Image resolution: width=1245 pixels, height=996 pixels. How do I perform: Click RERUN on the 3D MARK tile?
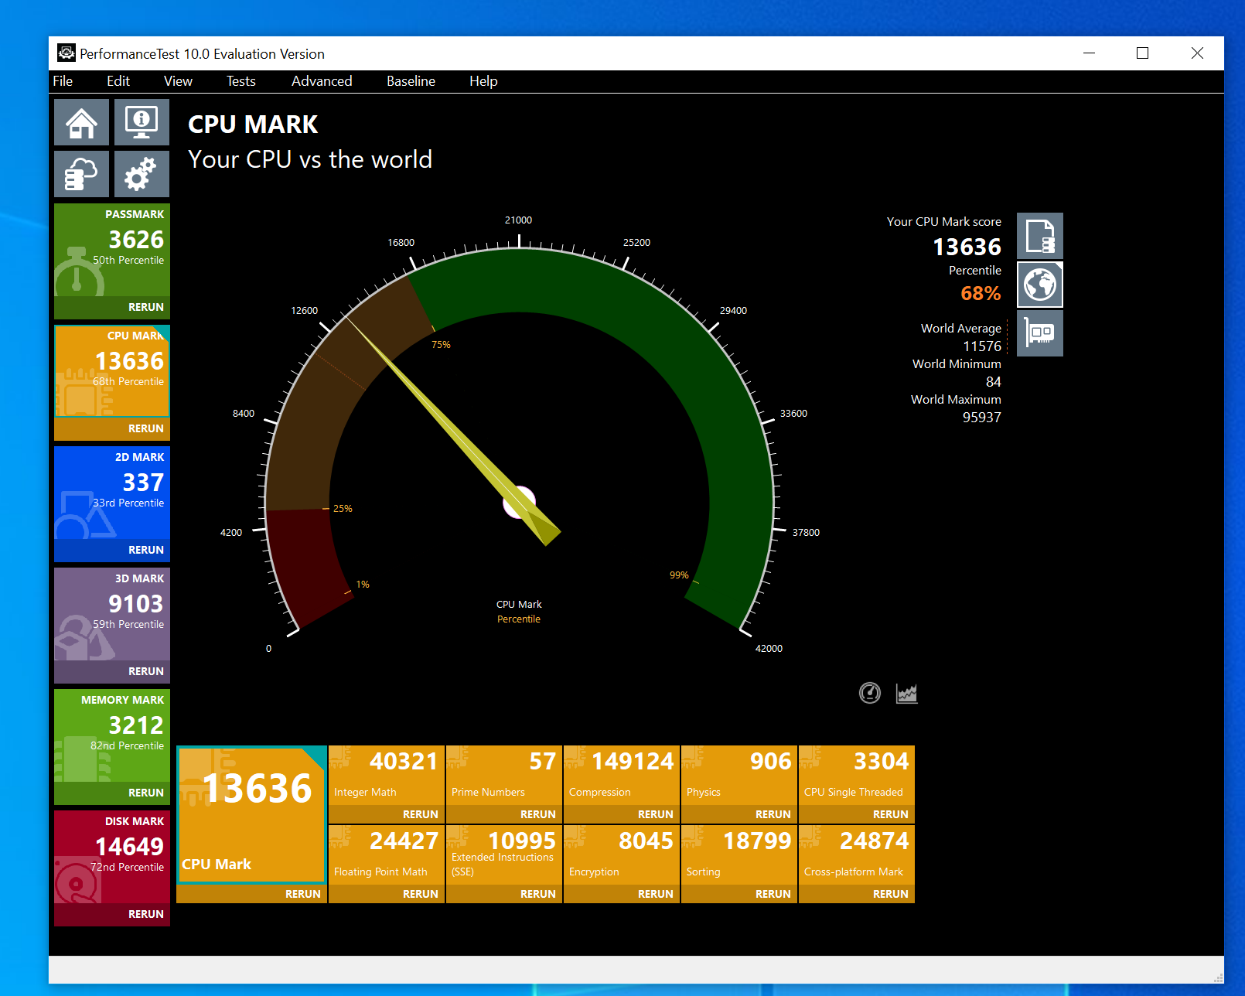point(146,671)
